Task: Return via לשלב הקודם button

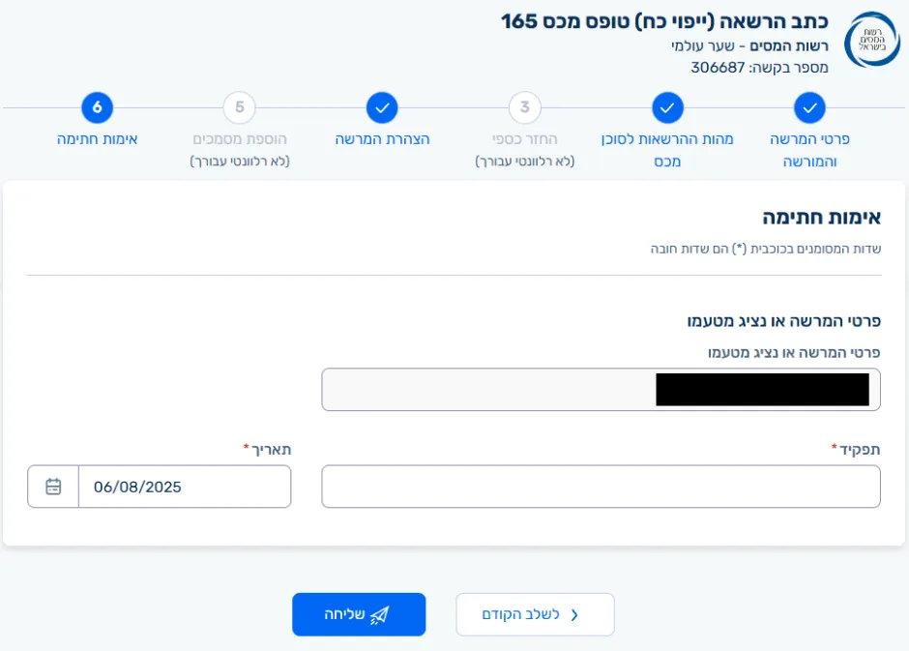Action: click(535, 614)
